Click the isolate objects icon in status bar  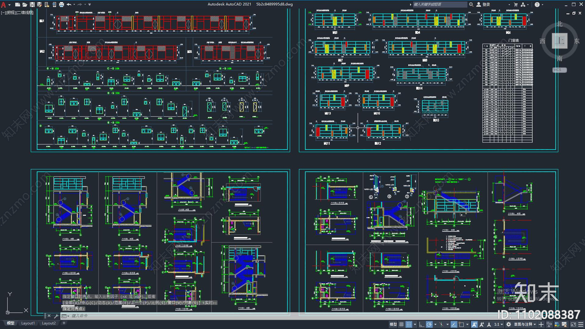(x=550, y=324)
